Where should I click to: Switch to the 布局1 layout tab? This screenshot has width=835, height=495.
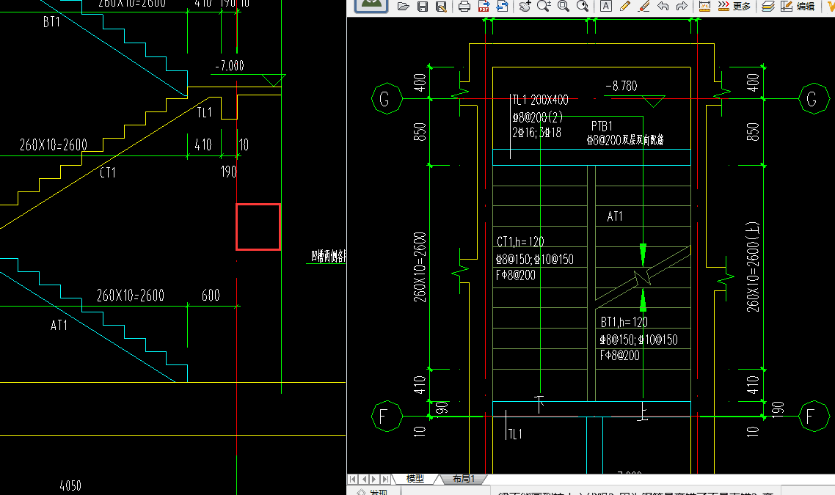pyautogui.click(x=463, y=479)
